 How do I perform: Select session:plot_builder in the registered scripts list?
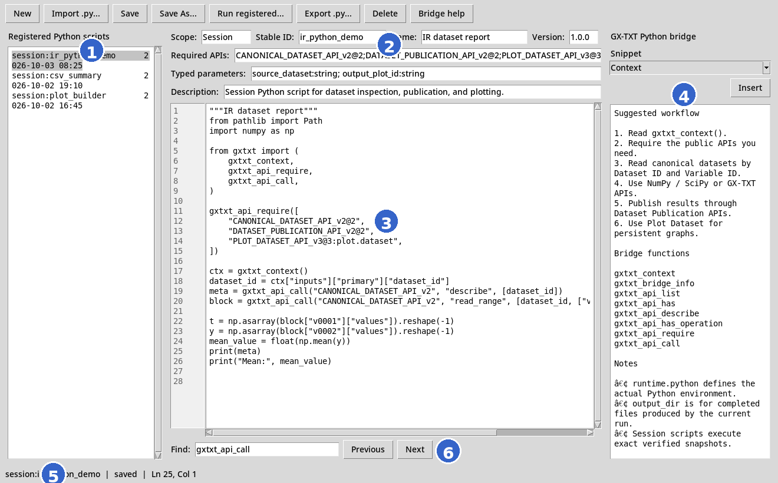tap(80, 101)
